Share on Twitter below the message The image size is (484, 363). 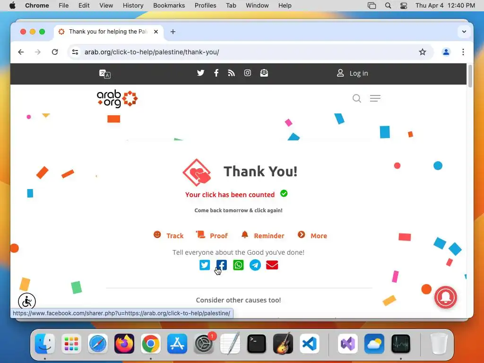(205, 265)
